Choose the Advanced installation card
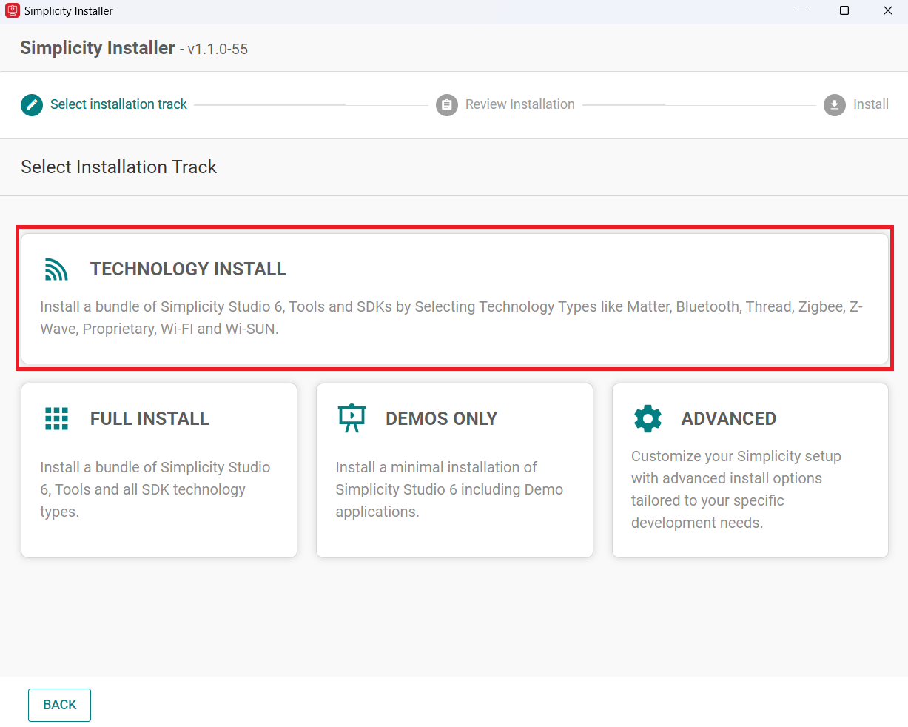Screen dimensions: 908x727 tap(750, 469)
